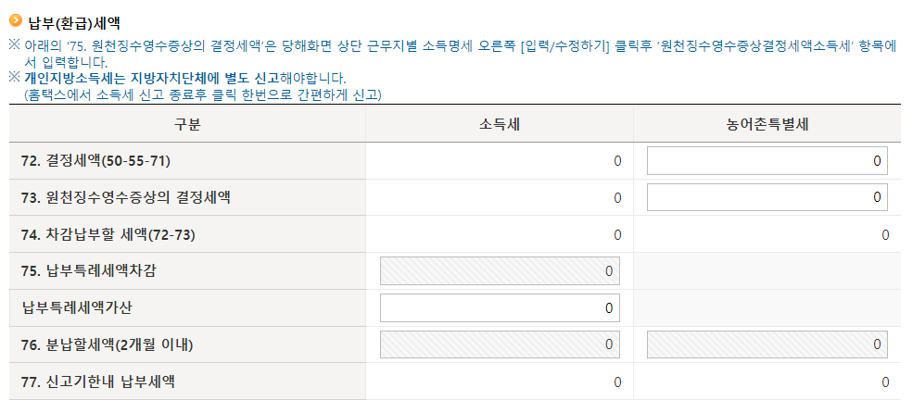
Task: Click the 76. 분납할세액 농어촌특별세 field
Action: [x=767, y=344]
